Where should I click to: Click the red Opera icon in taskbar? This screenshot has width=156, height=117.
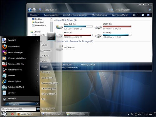tap(12, 114)
